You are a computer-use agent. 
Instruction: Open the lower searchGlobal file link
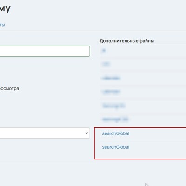point(116,147)
